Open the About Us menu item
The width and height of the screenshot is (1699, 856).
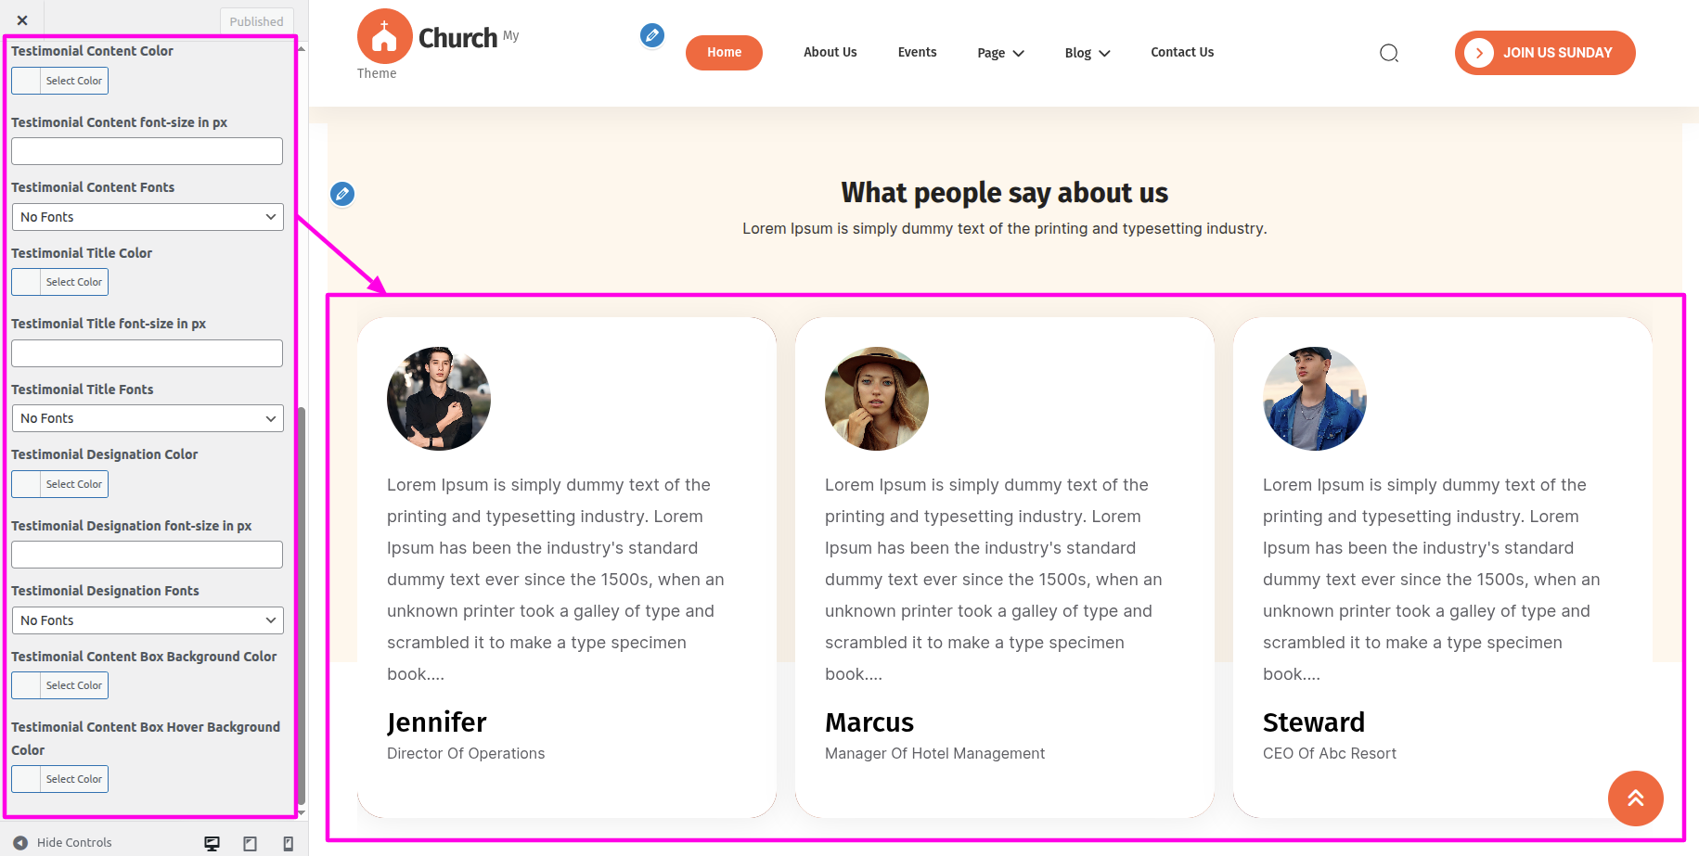(x=830, y=52)
